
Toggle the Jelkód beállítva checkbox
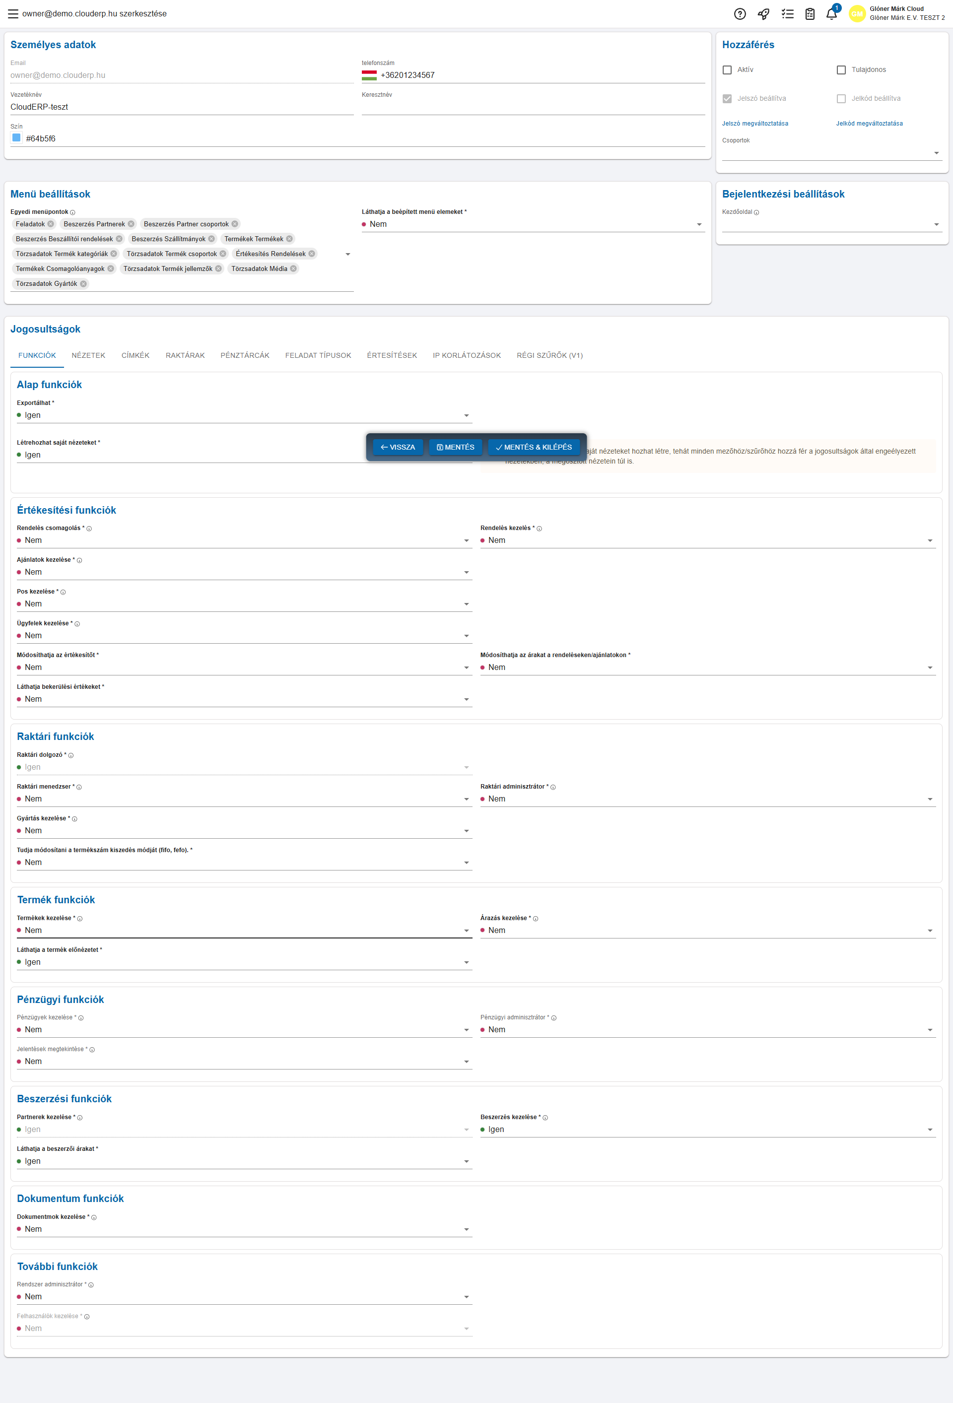[x=841, y=98]
